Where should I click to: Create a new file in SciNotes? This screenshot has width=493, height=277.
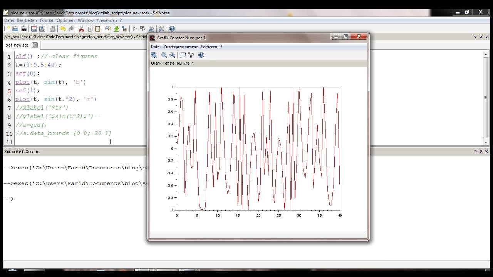pyautogui.click(x=7, y=28)
